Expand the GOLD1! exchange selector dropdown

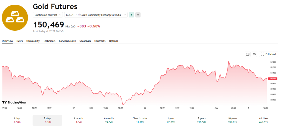tap(96, 15)
